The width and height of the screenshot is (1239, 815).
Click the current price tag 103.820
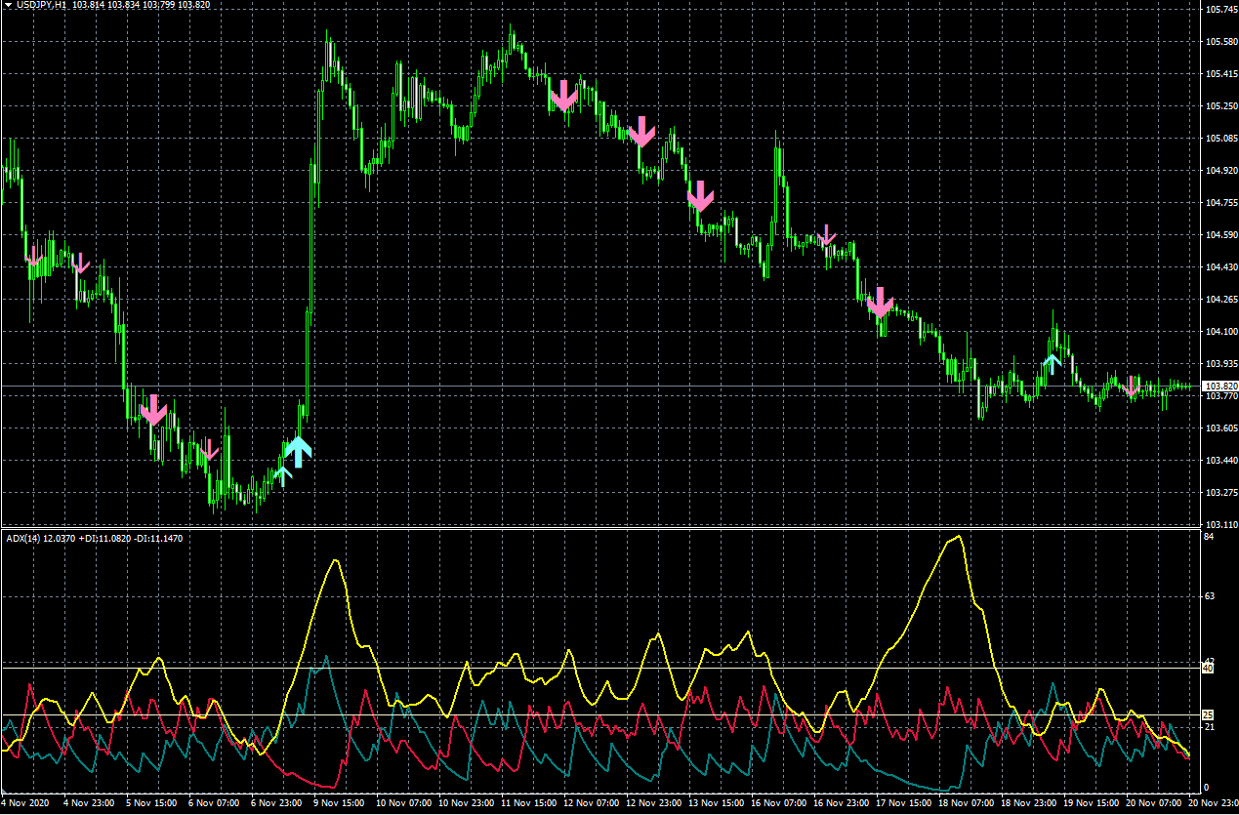[x=1219, y=387]
